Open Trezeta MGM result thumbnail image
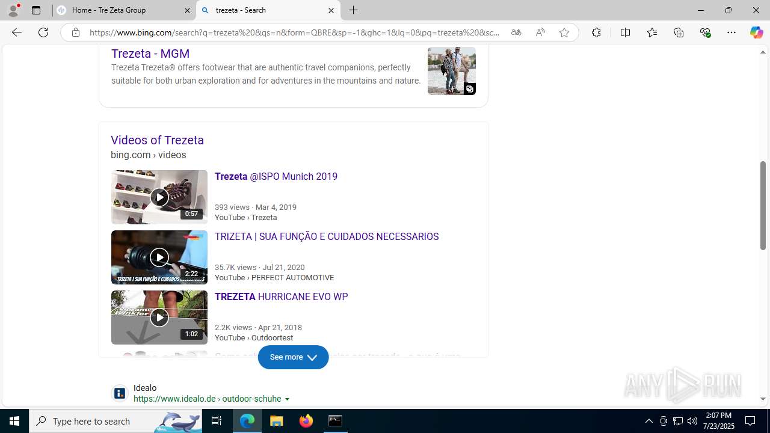Viewport: 770px width, 433px height. [452, 71]
